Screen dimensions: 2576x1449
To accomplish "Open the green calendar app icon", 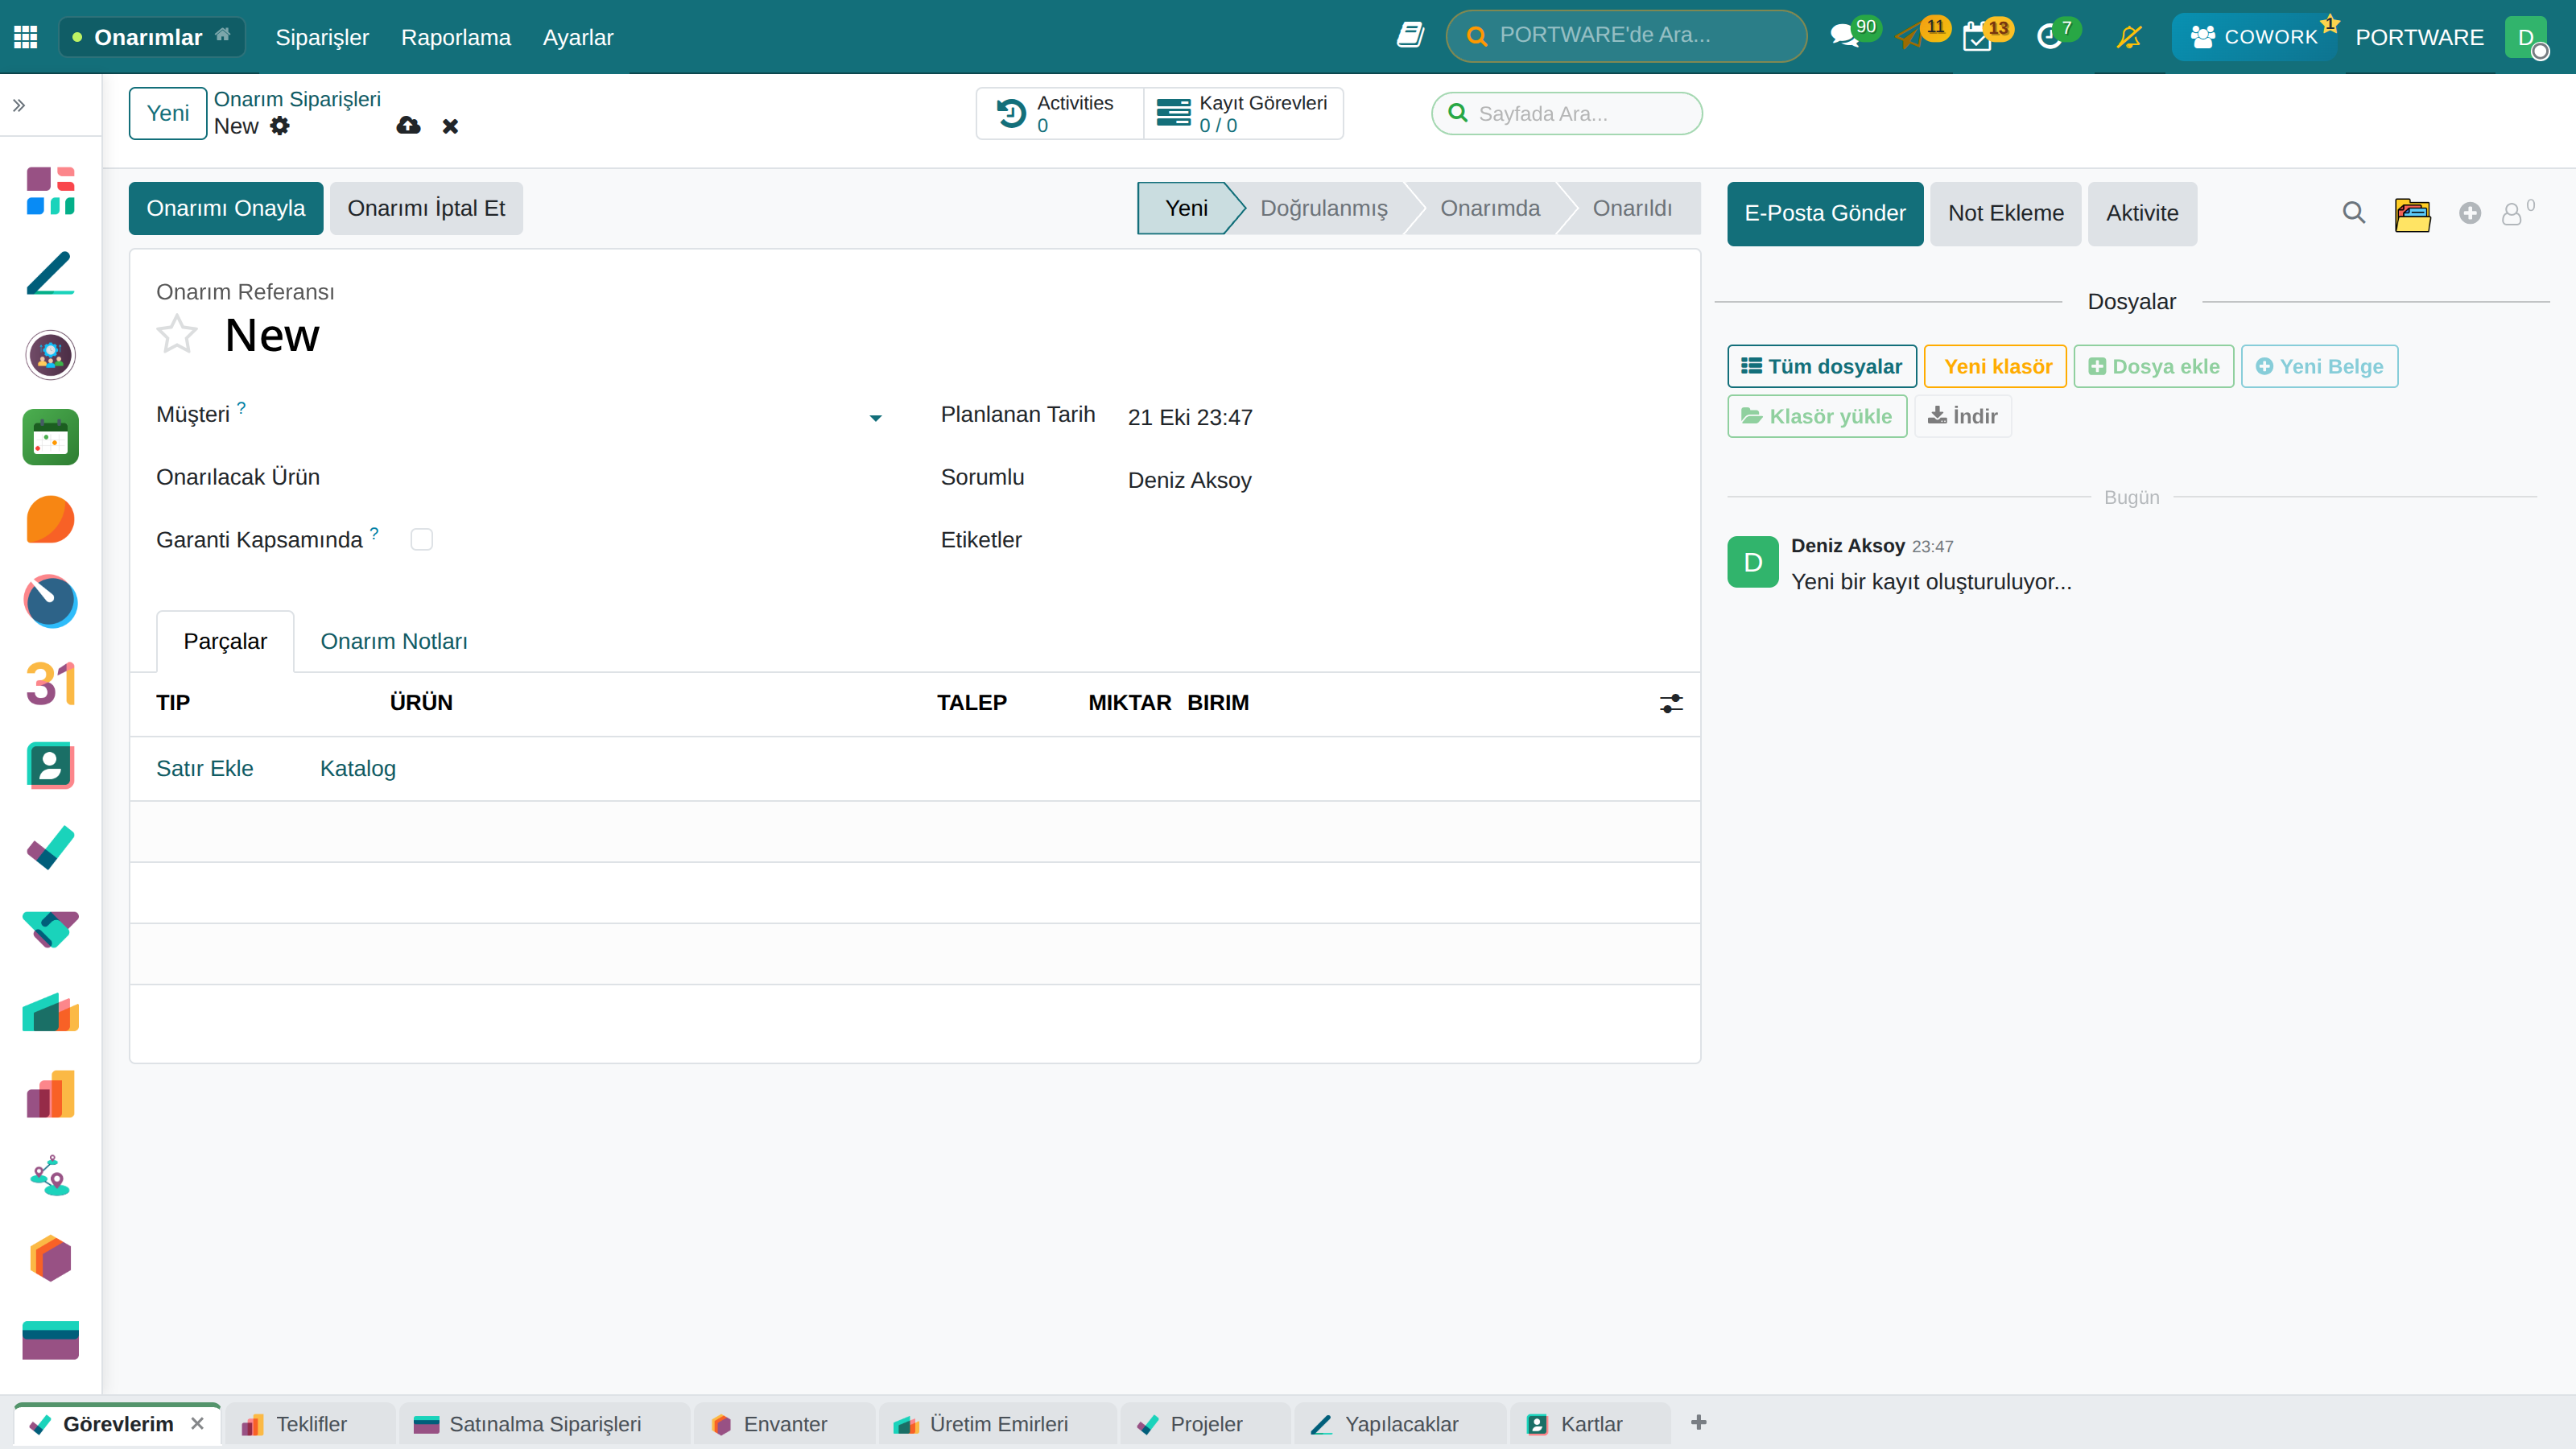I will pos(50,437).
